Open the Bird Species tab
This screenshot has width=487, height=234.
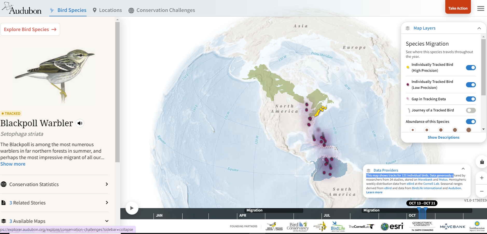[68, 10]
